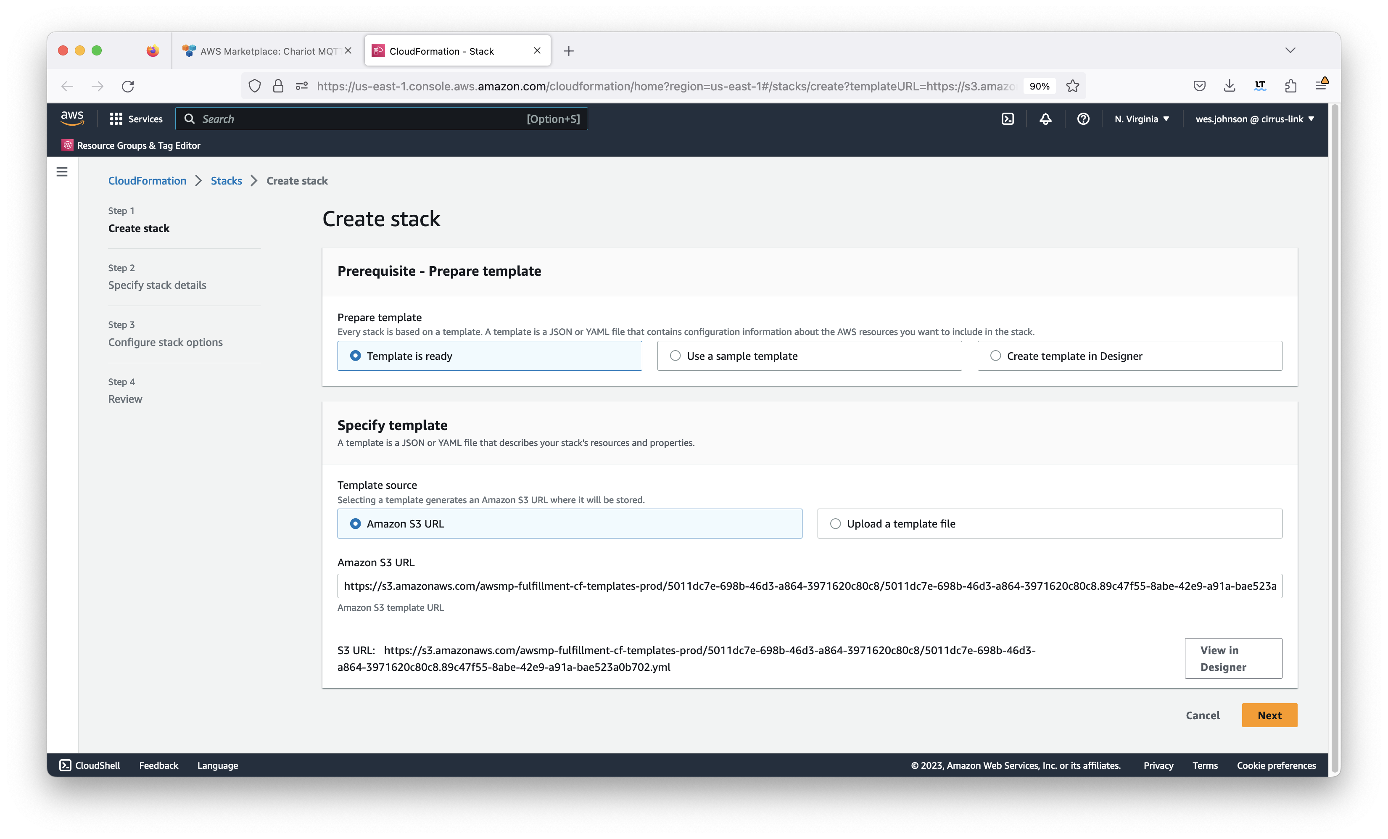Select the Template is ready option
This screenshot has width=1388, height=839.
[490, 356]
